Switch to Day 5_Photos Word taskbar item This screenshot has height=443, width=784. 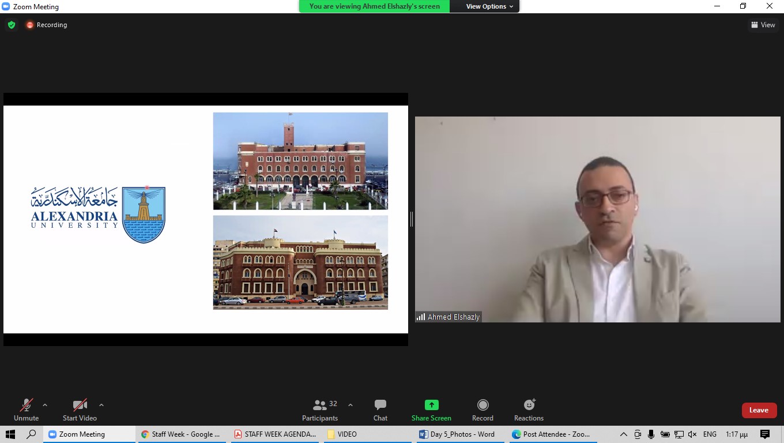pos(460,434)
